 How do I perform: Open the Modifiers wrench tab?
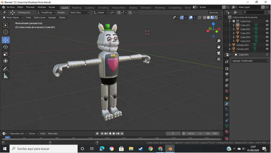click(227, 104)
